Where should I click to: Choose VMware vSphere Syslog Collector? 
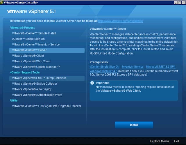tap(35, 84)
